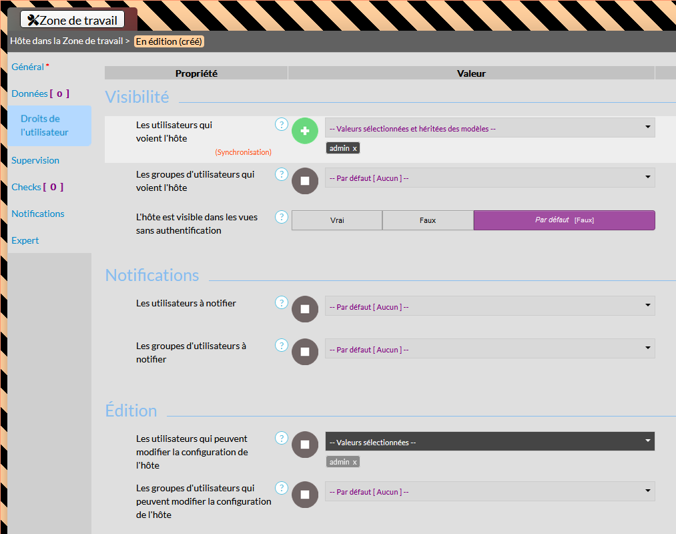
Task: Expand the users to notify dropdown
Action: coord(489,306)
